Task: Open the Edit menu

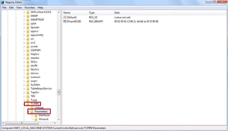Action: coord(11,8)
